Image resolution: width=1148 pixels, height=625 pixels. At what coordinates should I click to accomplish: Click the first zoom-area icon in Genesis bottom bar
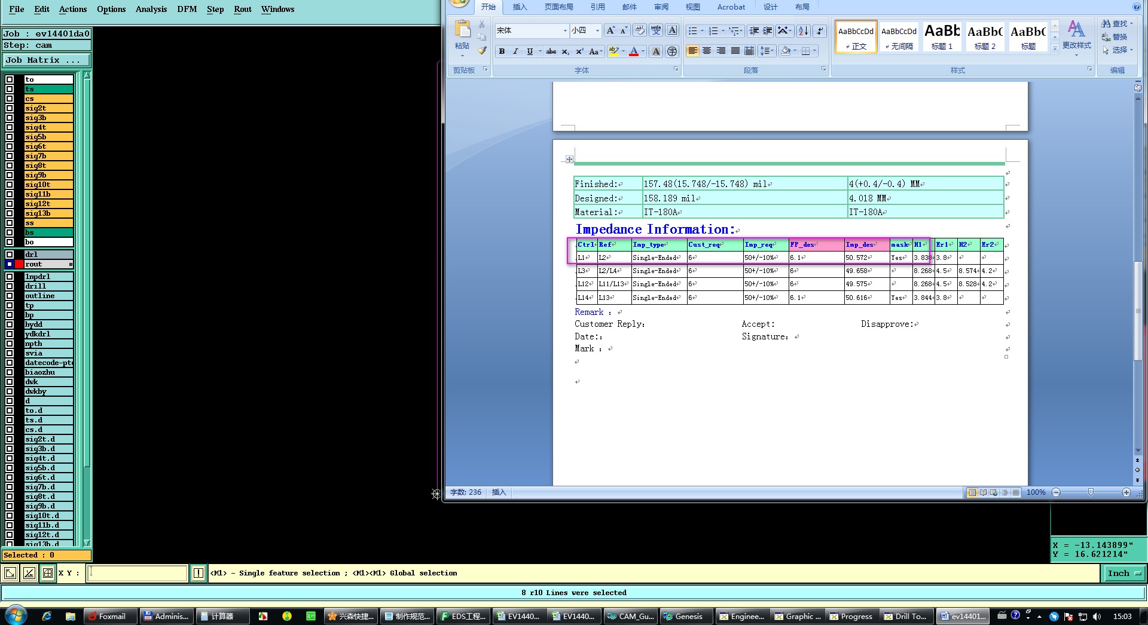pos(10,574)
